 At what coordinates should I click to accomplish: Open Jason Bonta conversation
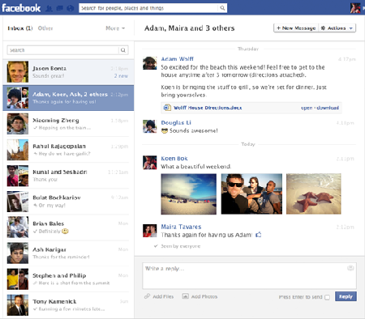68,72
